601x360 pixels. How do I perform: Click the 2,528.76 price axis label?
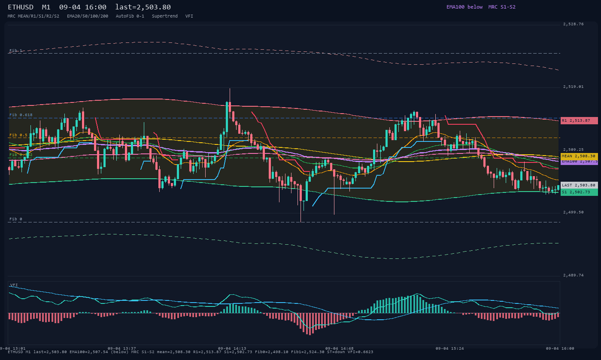pos(574,24)
